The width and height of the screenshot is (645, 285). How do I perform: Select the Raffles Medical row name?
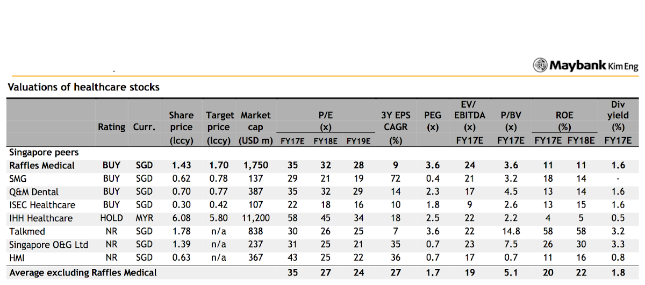point(42,166)
